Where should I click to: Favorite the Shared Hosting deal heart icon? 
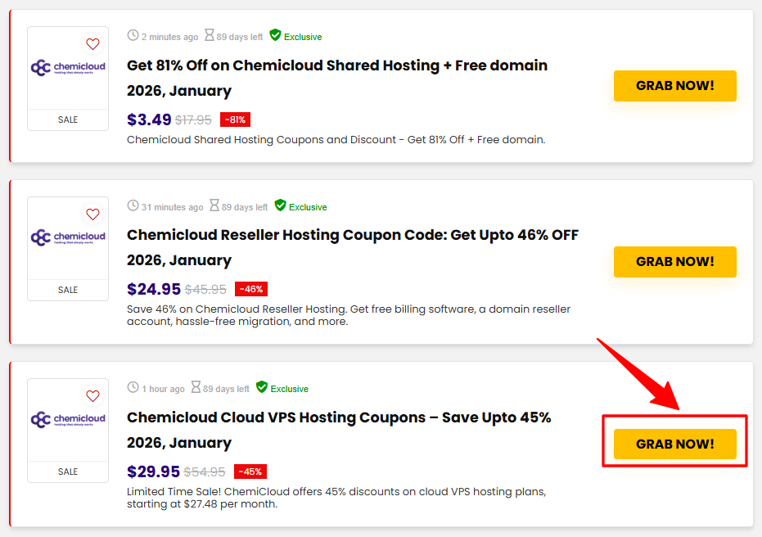(92, 44)
